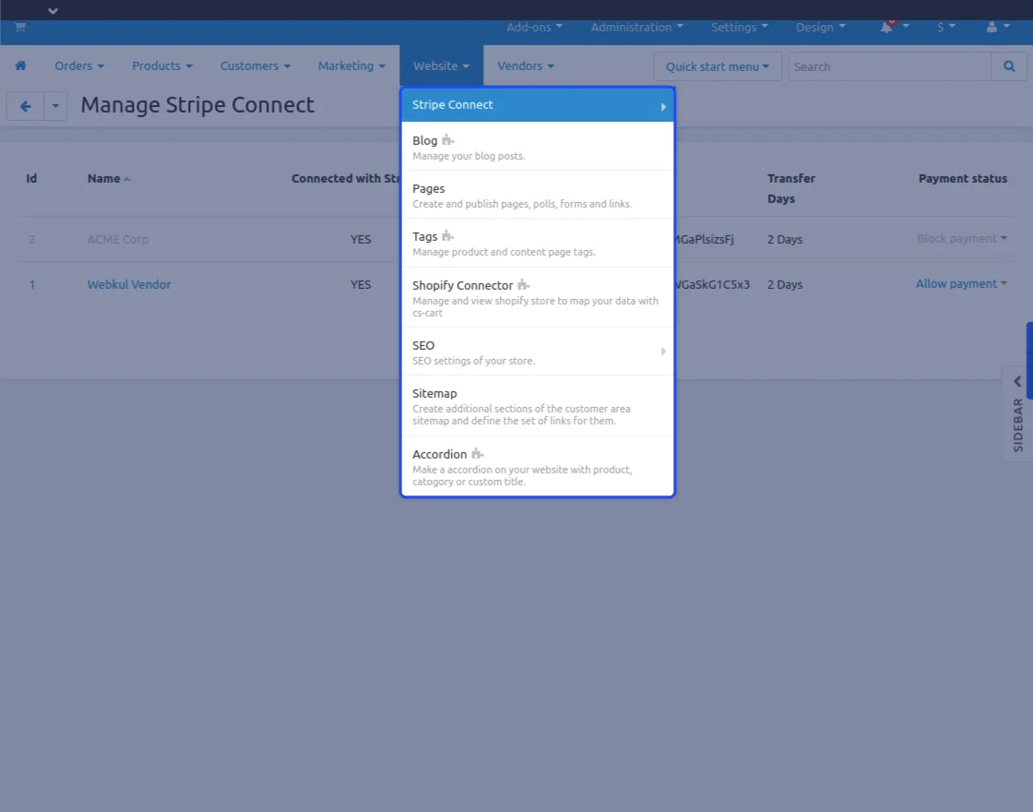Choose Pages from the Website menu

point(538,195)
